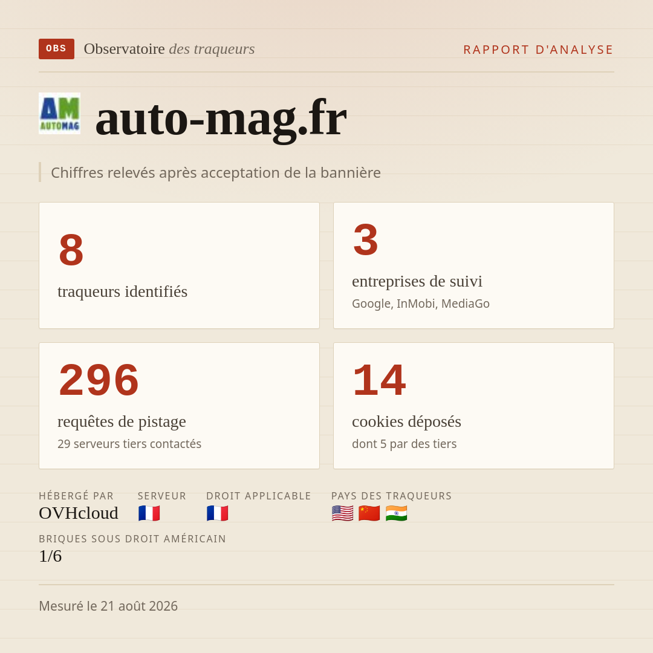This screenshot has height=653, width=653.
Task: Click the India flag
Action: coord(397,513)
